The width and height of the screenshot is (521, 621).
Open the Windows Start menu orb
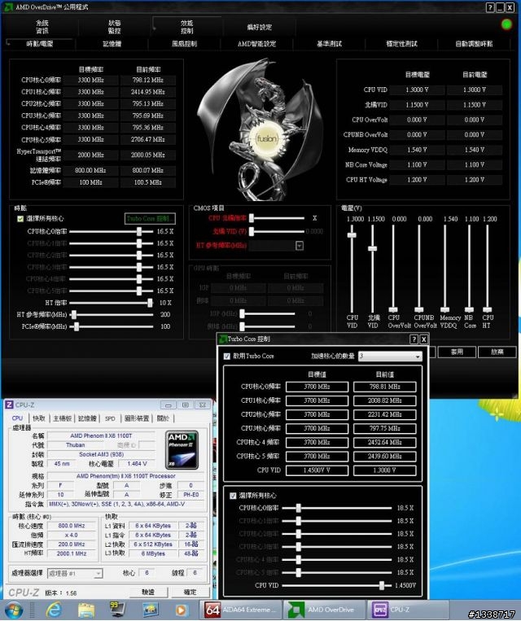coord(14,610)
